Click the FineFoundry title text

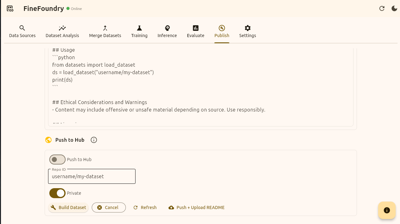click(x=44, y=8)
